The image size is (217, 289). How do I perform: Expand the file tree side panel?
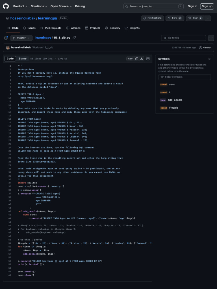click(x=6, y=38)
